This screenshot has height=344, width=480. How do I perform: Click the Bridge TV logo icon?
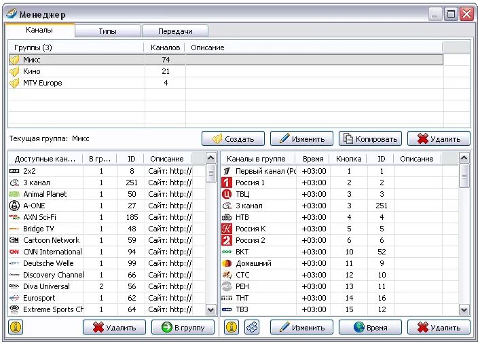tap(14, 229)
